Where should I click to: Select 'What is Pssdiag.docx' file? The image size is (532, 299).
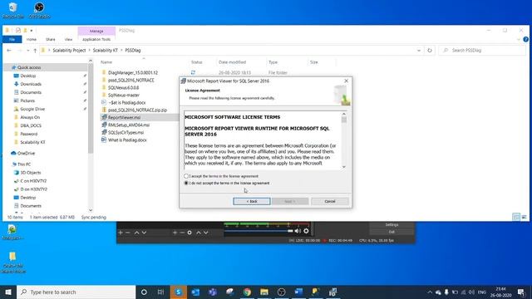coord(127,140)
